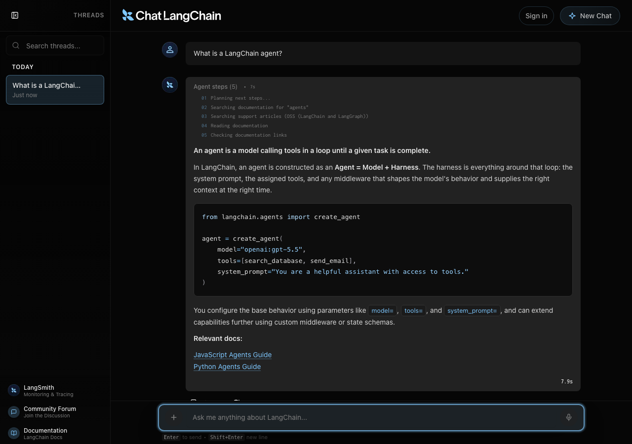Open the JavaScript Agents Guide link
Viewport: 632px width, 444px height.
[x=233, y=355]
